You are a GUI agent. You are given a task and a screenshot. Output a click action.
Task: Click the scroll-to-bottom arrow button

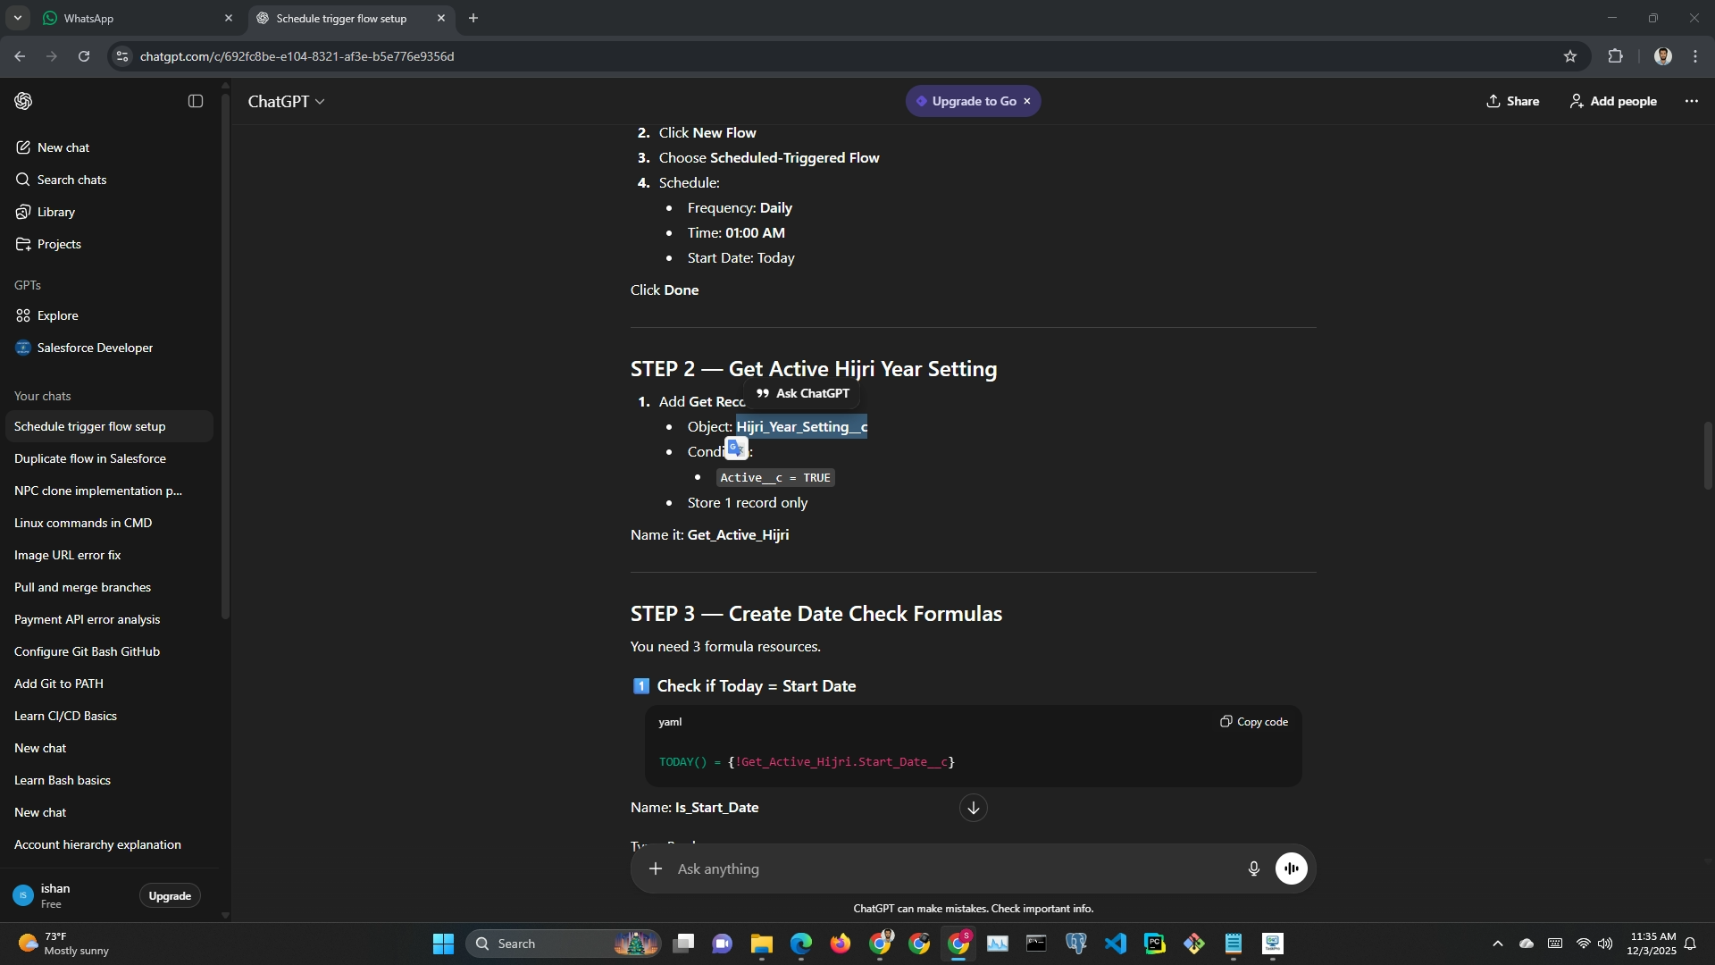973,808
